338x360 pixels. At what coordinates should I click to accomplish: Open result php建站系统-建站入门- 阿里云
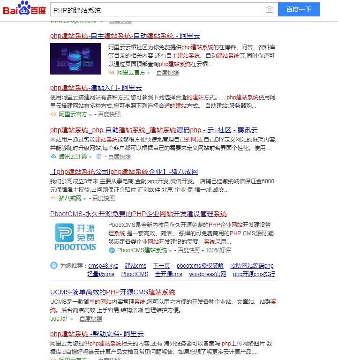coord(96,88)
